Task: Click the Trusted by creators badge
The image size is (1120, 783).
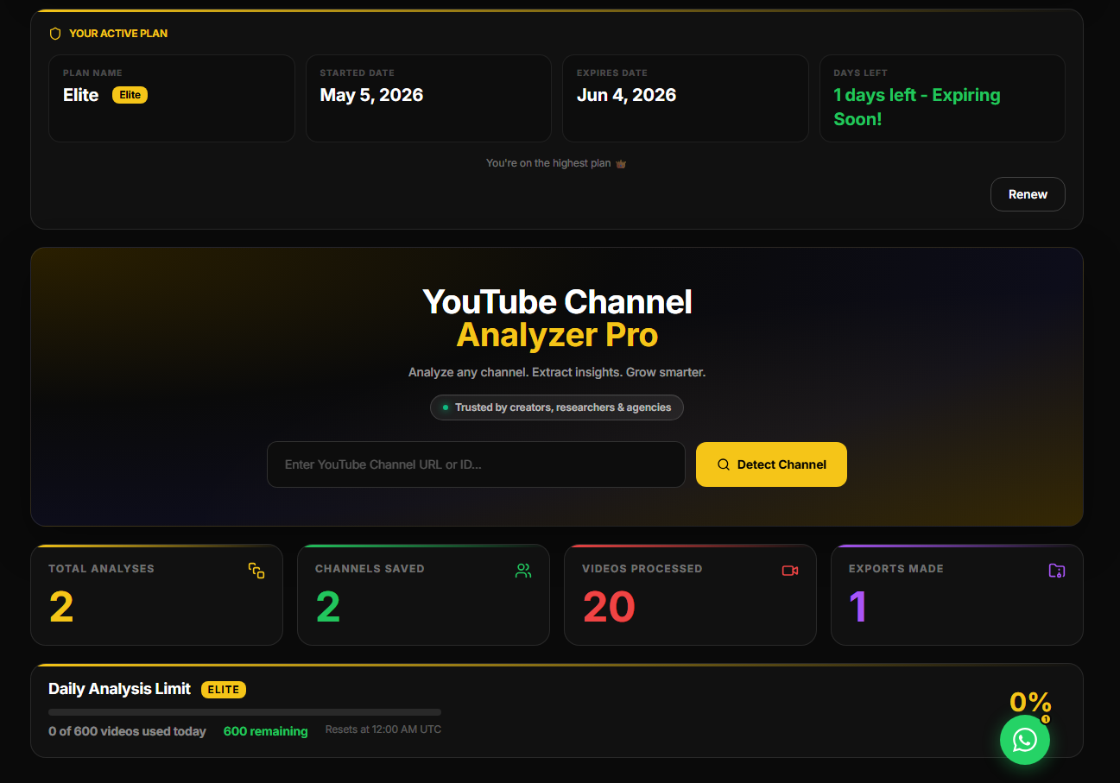Action: (x=557, y=407)
